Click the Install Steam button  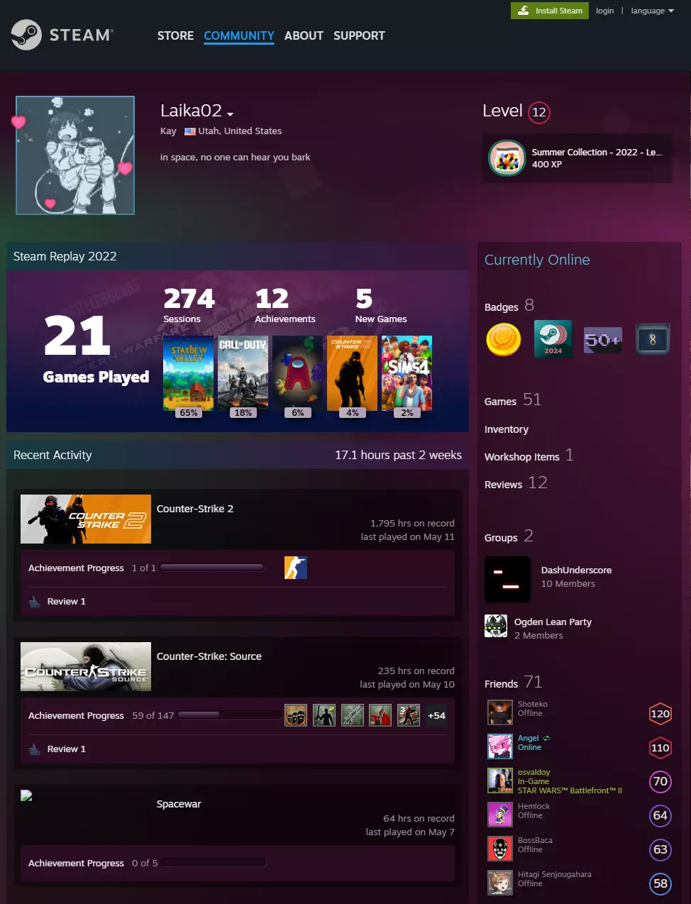(x=550, y=11)
